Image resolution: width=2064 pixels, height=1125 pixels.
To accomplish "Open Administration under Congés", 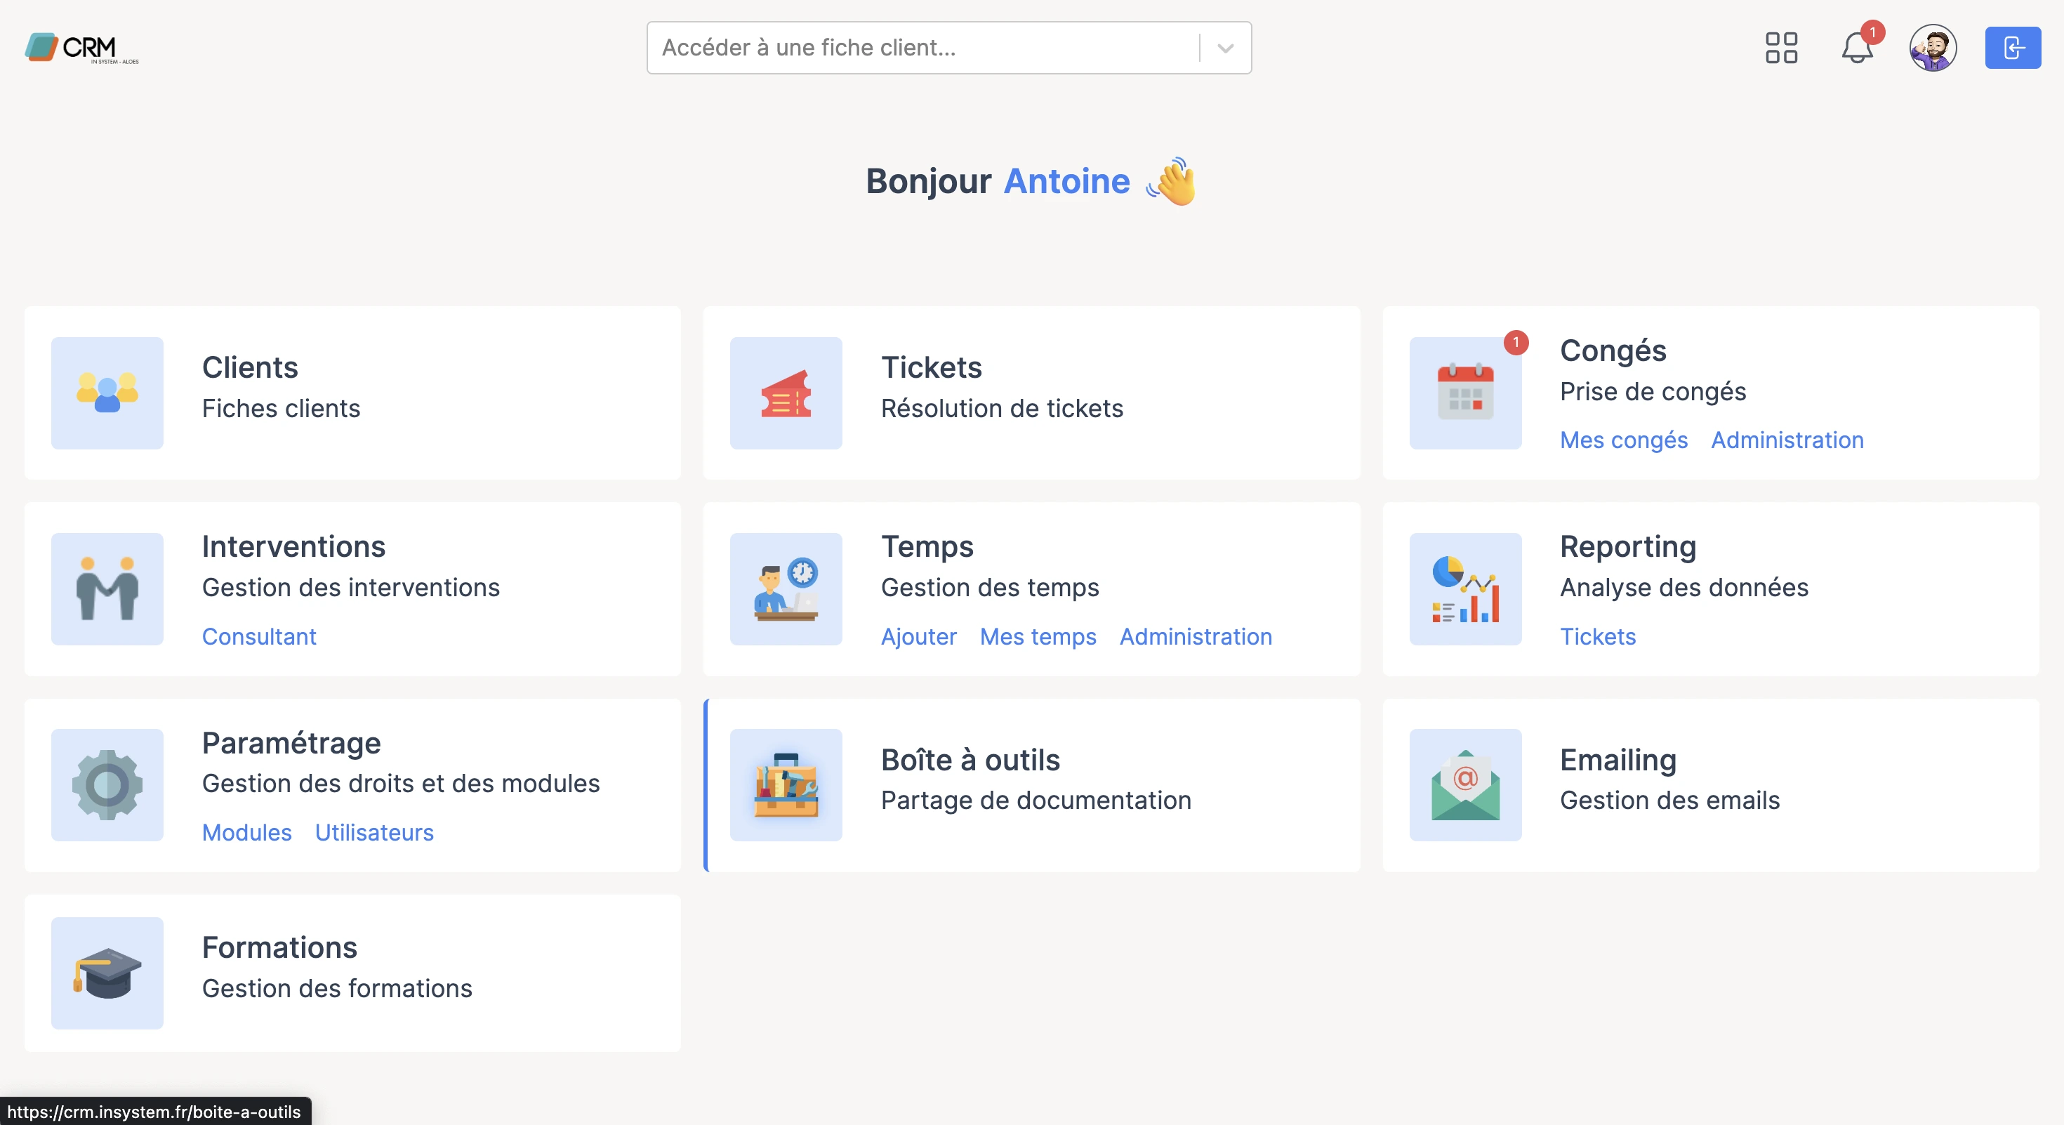I will click(x=1787, y=440).
